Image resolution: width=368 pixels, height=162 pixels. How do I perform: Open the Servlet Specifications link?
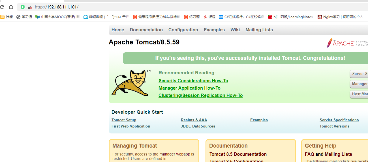[x=339, y=120]
